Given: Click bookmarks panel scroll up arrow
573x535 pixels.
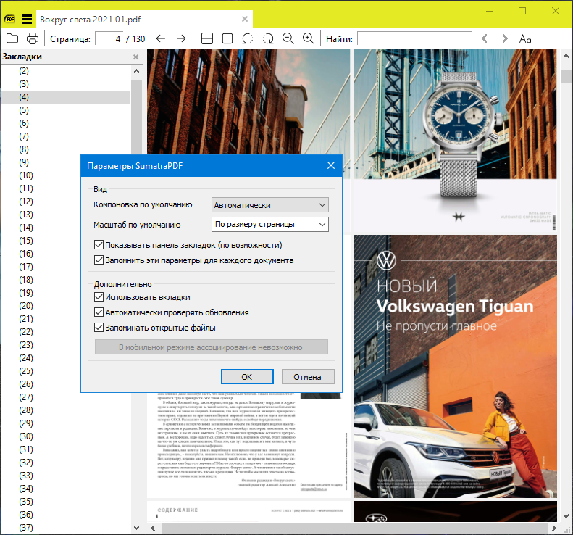Looking at the screenshot, I should pyautogui.click(x=137, y=71).
